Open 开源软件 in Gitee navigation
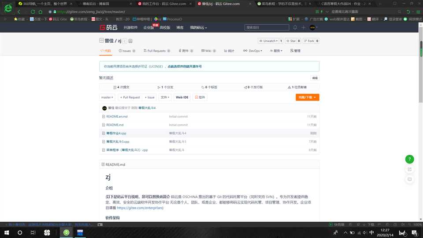Image resolution: width=423 pixels, height=238 pixels. pyautogui.click(x=130, y=27)
